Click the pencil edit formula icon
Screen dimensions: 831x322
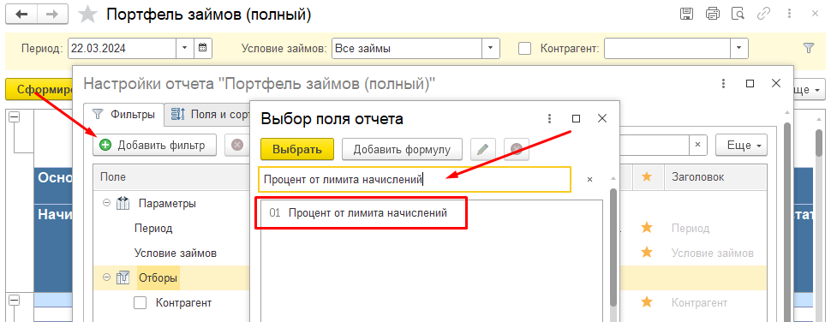[482, 149]
